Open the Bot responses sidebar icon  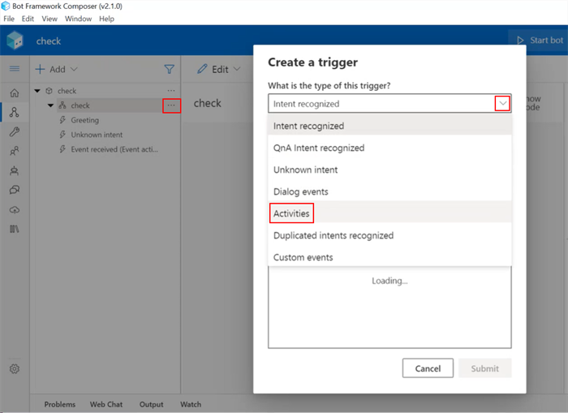[15, 170]
